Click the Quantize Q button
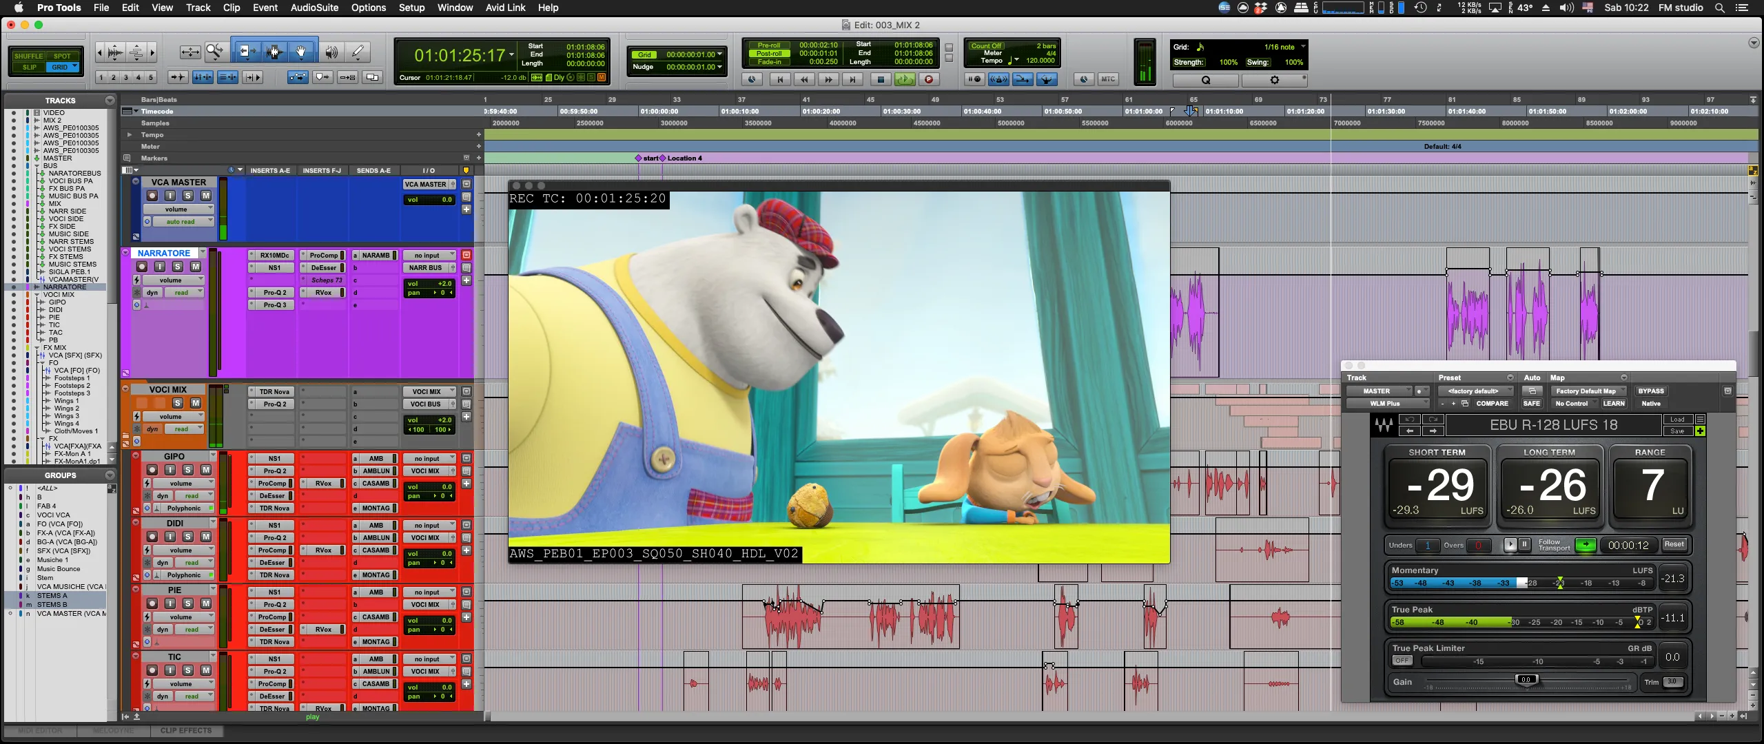Viewport: 1764px width, 744px height. coord(1205,80)
